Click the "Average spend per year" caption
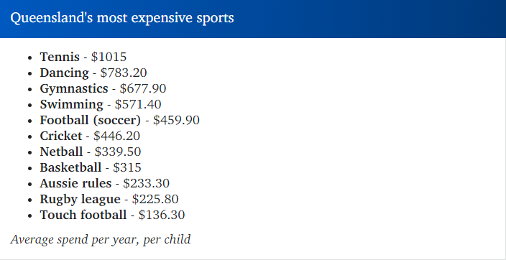The width and height of the screenshot is (506, 260). pos(101,240)
